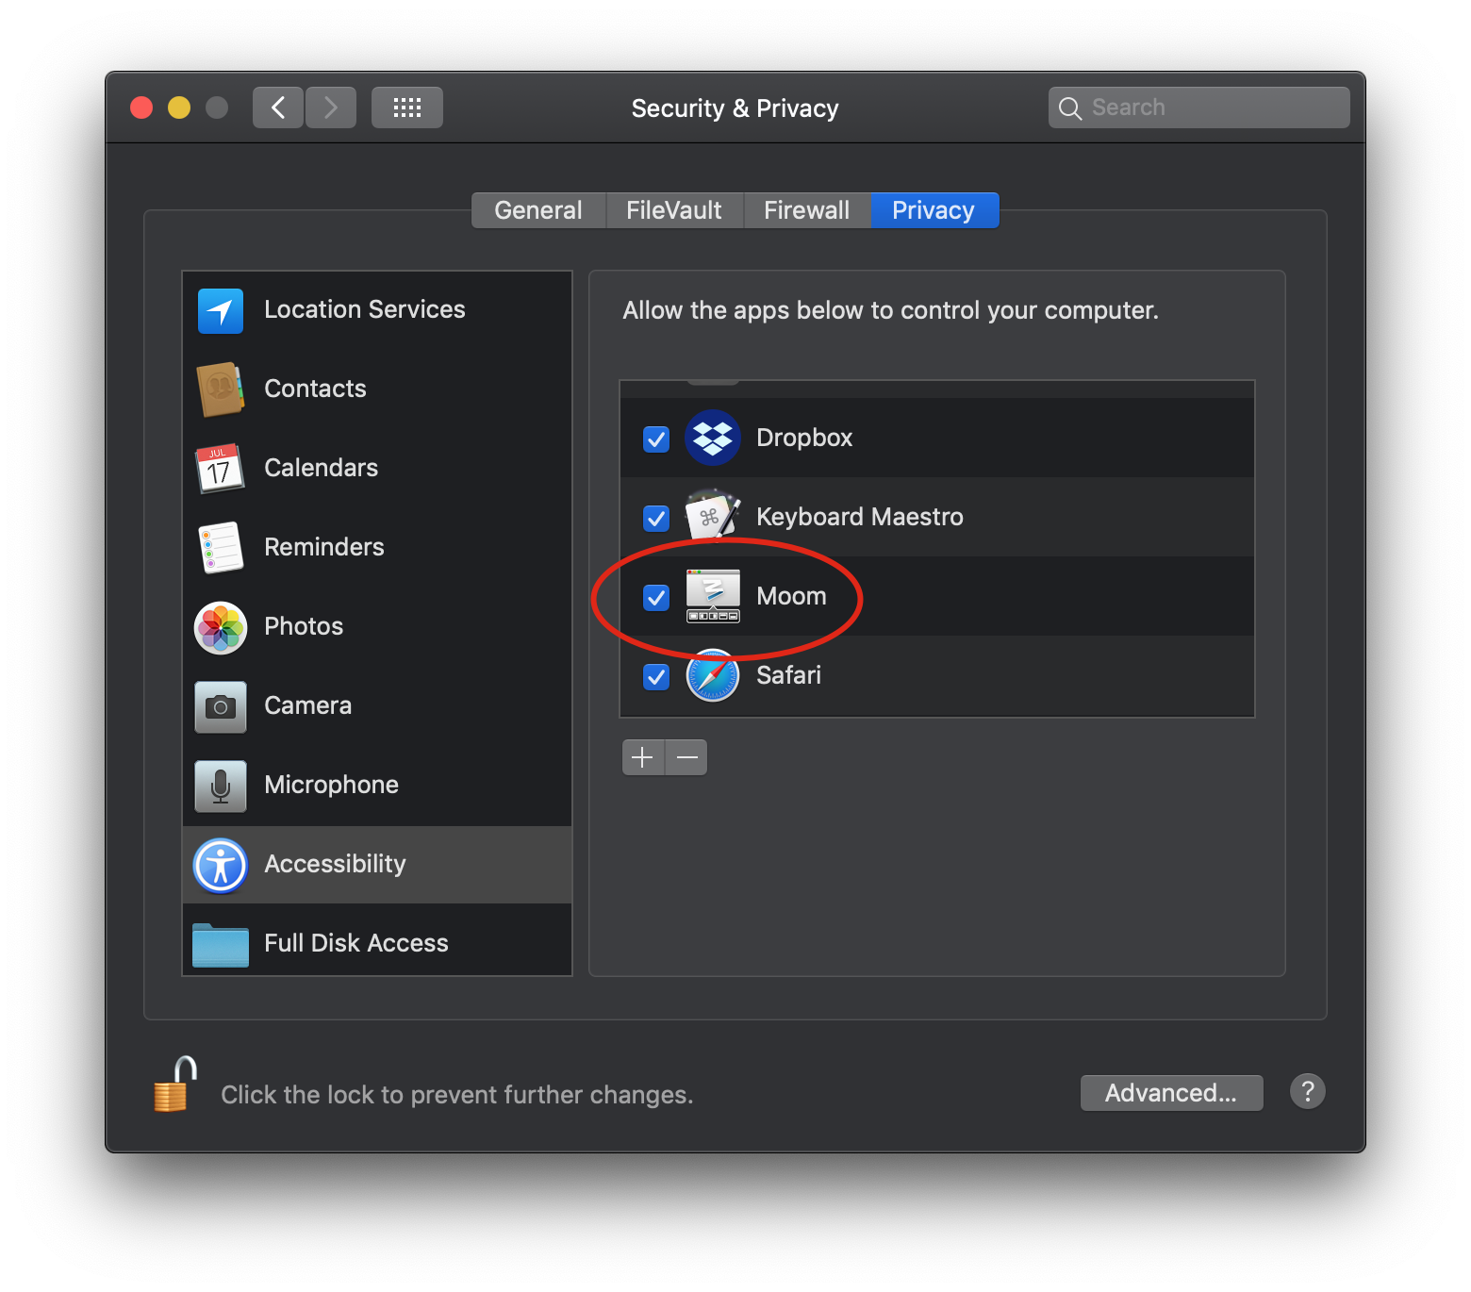Add an app with the plus button
1471x1292 pixels.
pyautogui.click(x=643, y=757)
